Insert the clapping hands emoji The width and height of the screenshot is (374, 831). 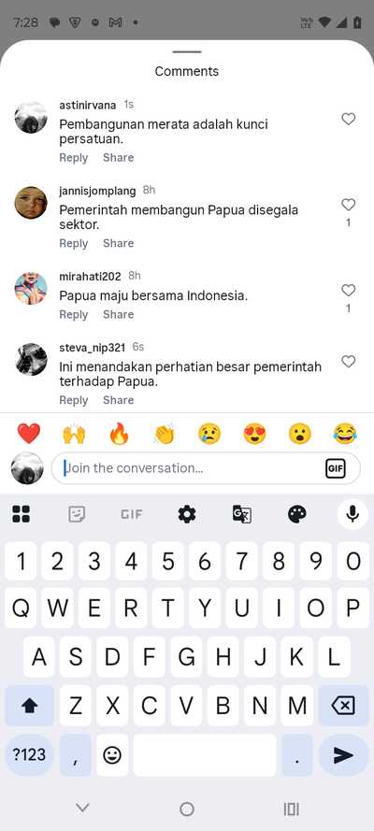point(165,434)
